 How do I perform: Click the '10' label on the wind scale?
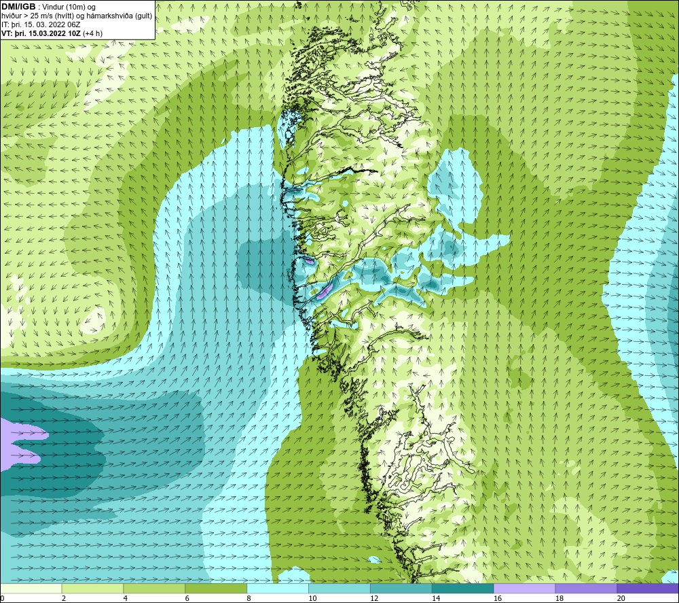pyautogui.click(x=312, y=598)
